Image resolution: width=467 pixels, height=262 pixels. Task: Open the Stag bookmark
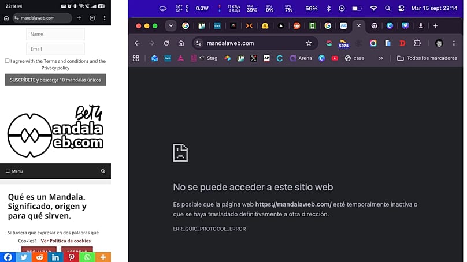point(209,58)
